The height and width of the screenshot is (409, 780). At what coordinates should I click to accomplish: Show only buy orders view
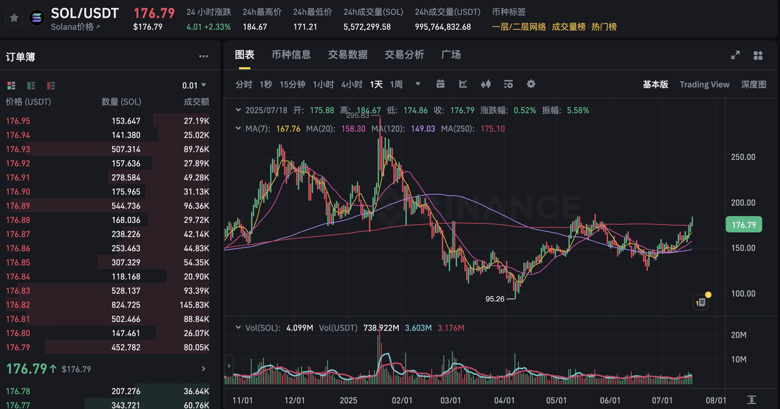(31, 85)
